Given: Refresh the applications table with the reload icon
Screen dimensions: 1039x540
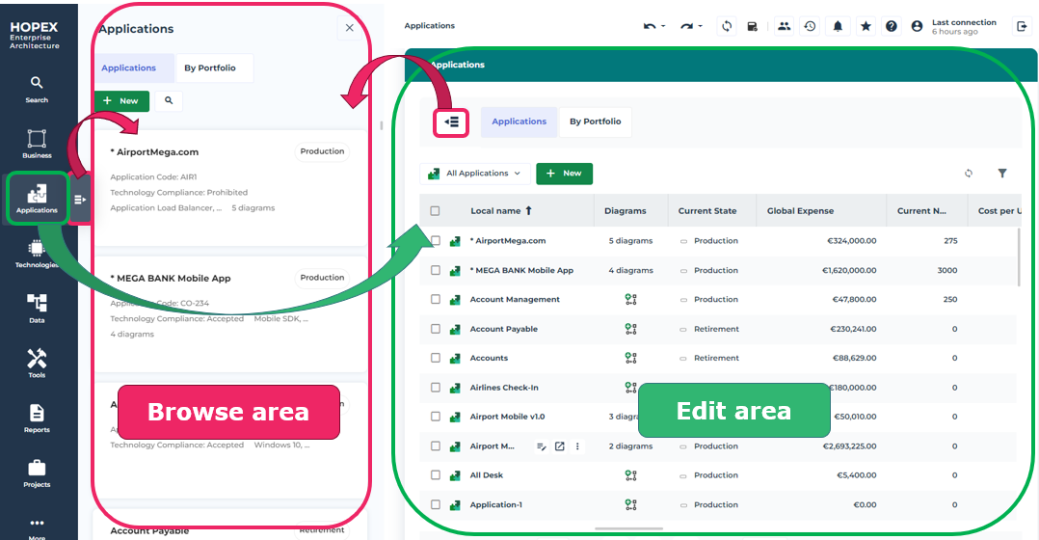Looking at the screenshot, I should [969, 174].
